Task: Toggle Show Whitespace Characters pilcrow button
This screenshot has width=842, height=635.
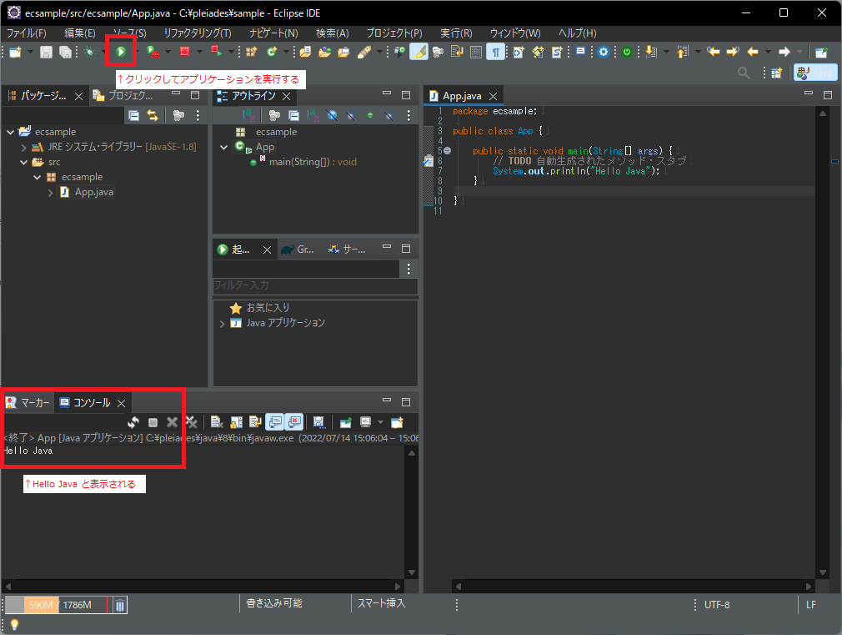Action: [x=496, y=53]
